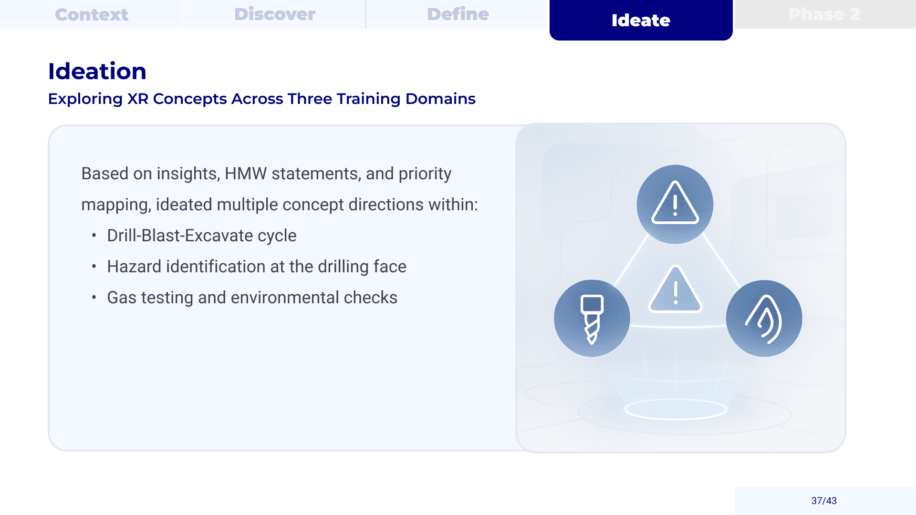Select the active Ideate tab
The image size is (916, 515).
click(641, 20)
